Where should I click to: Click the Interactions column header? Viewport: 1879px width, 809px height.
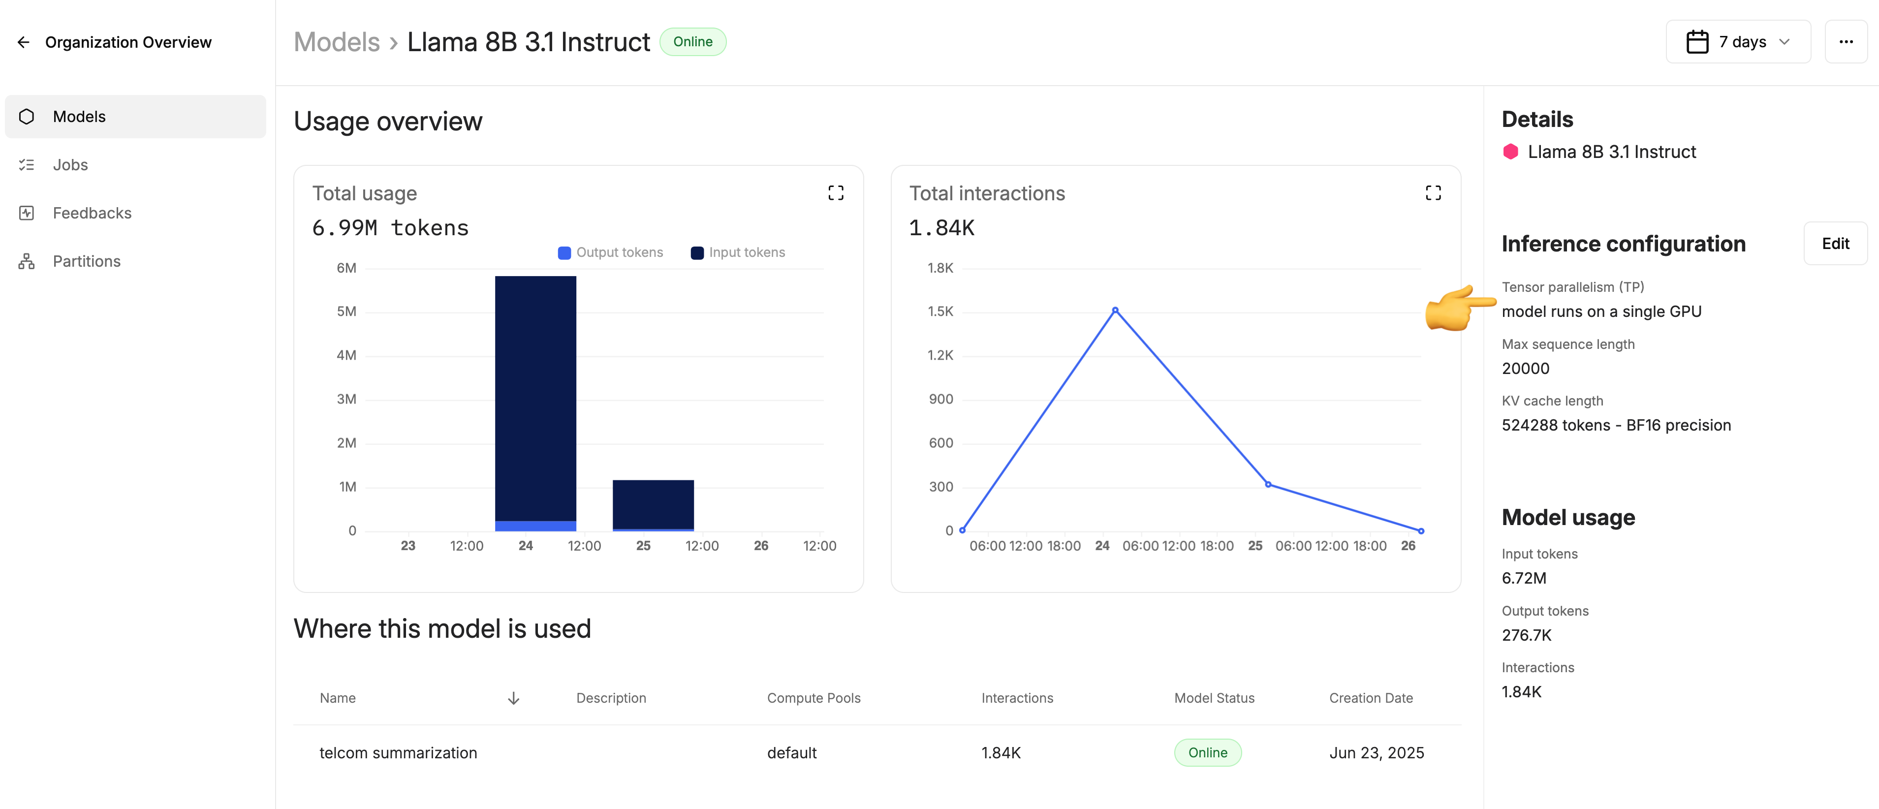pos(1017,698)
